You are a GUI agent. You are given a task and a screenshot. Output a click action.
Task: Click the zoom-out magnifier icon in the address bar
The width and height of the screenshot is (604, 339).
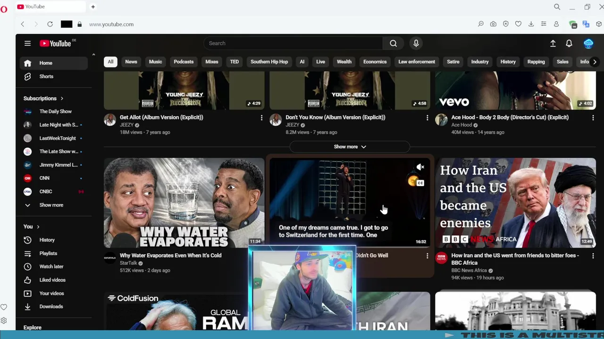[481, 24]
